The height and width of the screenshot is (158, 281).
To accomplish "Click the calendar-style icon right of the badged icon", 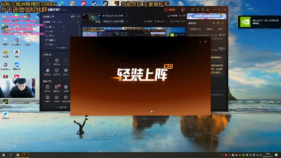I will click(x=66, y=87).
